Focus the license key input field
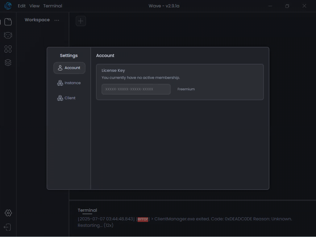The image size is (316, 237). point(136,89)
